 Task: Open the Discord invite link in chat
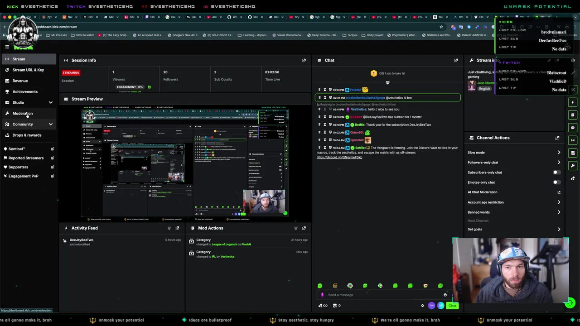point(339,157)
